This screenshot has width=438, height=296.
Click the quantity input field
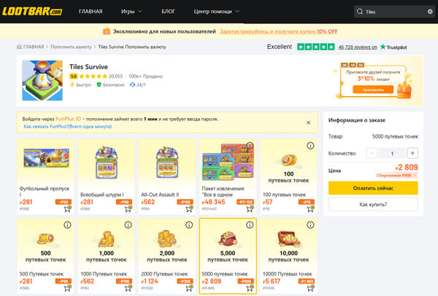pos(392,153)
